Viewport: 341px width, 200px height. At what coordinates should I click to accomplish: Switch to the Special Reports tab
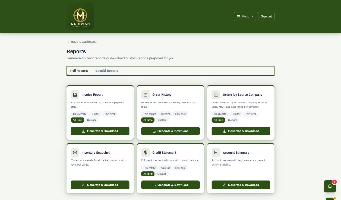click(107, 71)
